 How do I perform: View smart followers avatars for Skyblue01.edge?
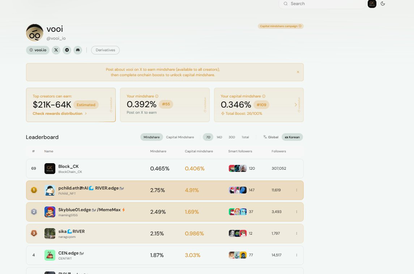238,212
